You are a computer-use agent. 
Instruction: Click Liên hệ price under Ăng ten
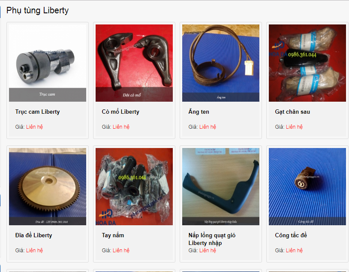point(208,127)
